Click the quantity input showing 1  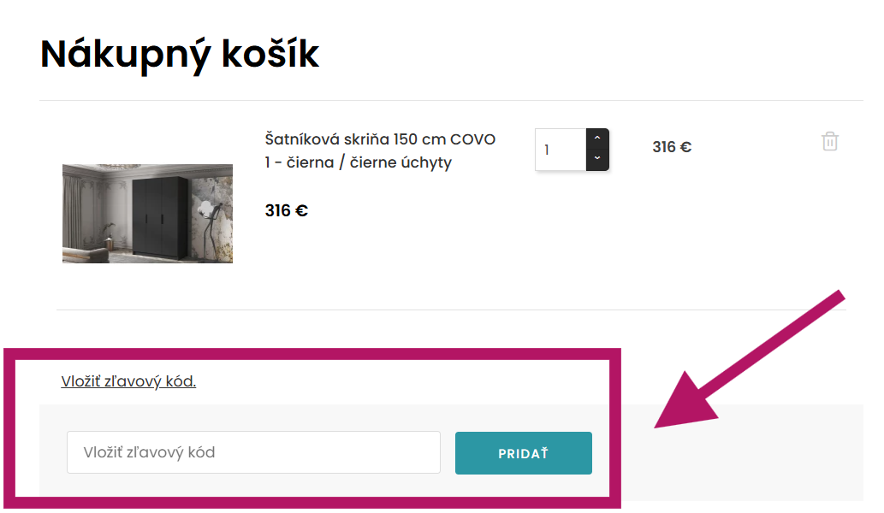(561, 149)
